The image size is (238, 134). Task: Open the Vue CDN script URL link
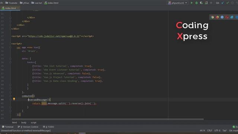[x=54, y=36]
